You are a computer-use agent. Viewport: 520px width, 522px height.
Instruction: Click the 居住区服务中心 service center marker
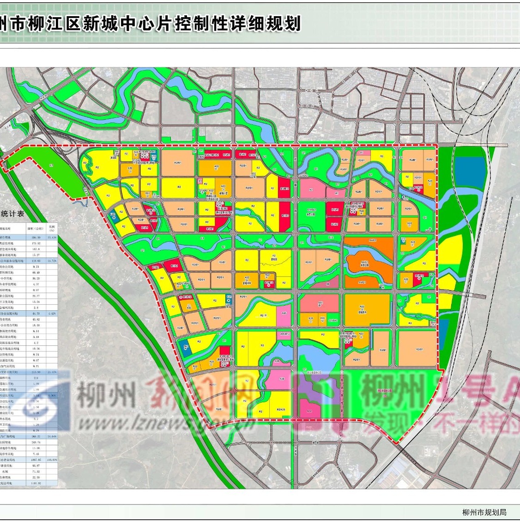223,211
